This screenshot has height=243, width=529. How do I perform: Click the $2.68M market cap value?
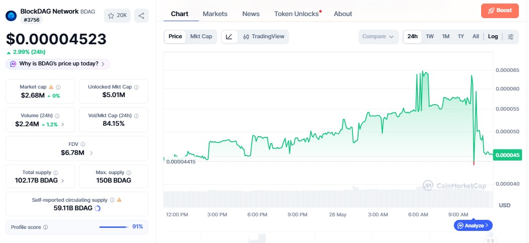click(33, 96)
